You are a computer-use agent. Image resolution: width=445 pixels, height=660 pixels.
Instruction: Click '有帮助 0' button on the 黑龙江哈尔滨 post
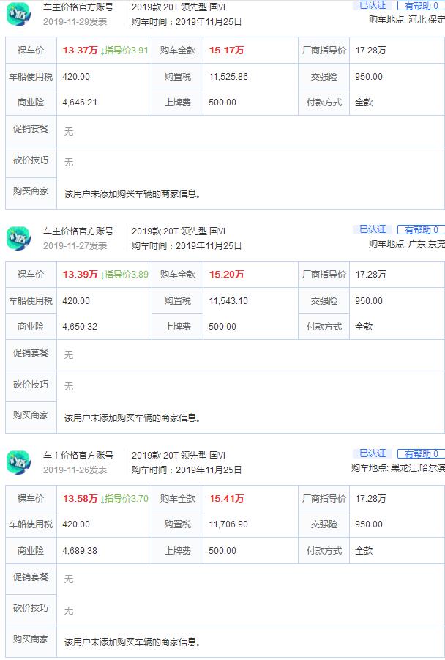coord(421,453)
